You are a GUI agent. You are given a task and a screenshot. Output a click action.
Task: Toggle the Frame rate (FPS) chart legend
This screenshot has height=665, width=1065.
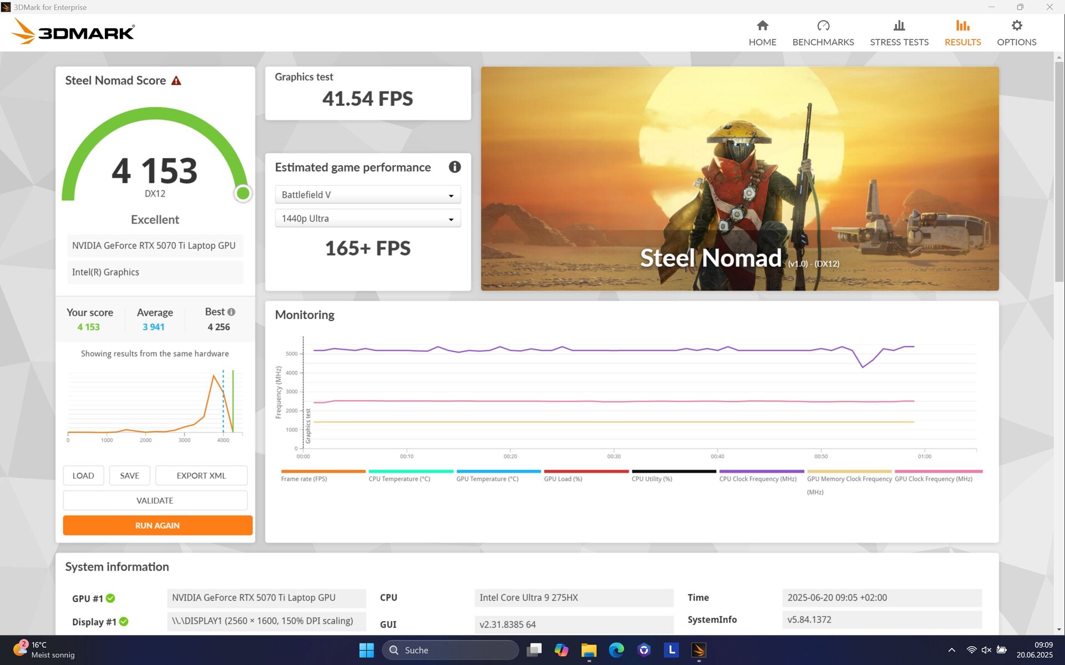[x=304, y=479]
